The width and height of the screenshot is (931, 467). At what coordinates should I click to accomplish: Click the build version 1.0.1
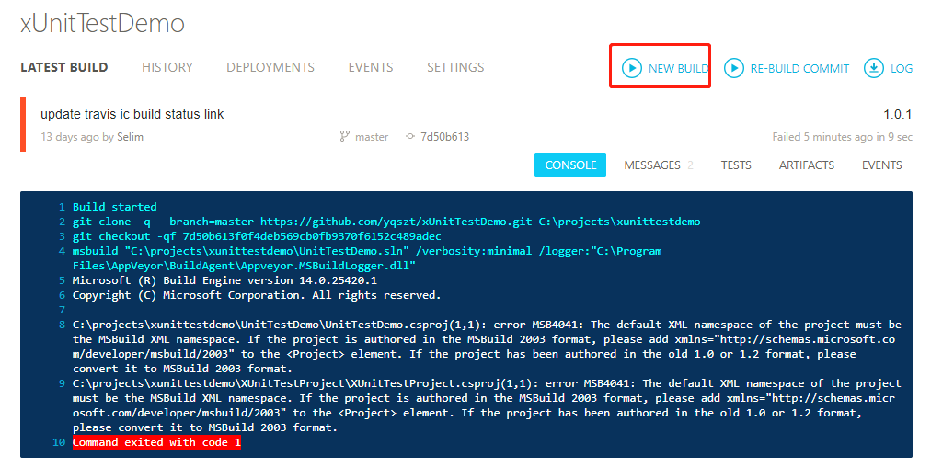[898, 114]
